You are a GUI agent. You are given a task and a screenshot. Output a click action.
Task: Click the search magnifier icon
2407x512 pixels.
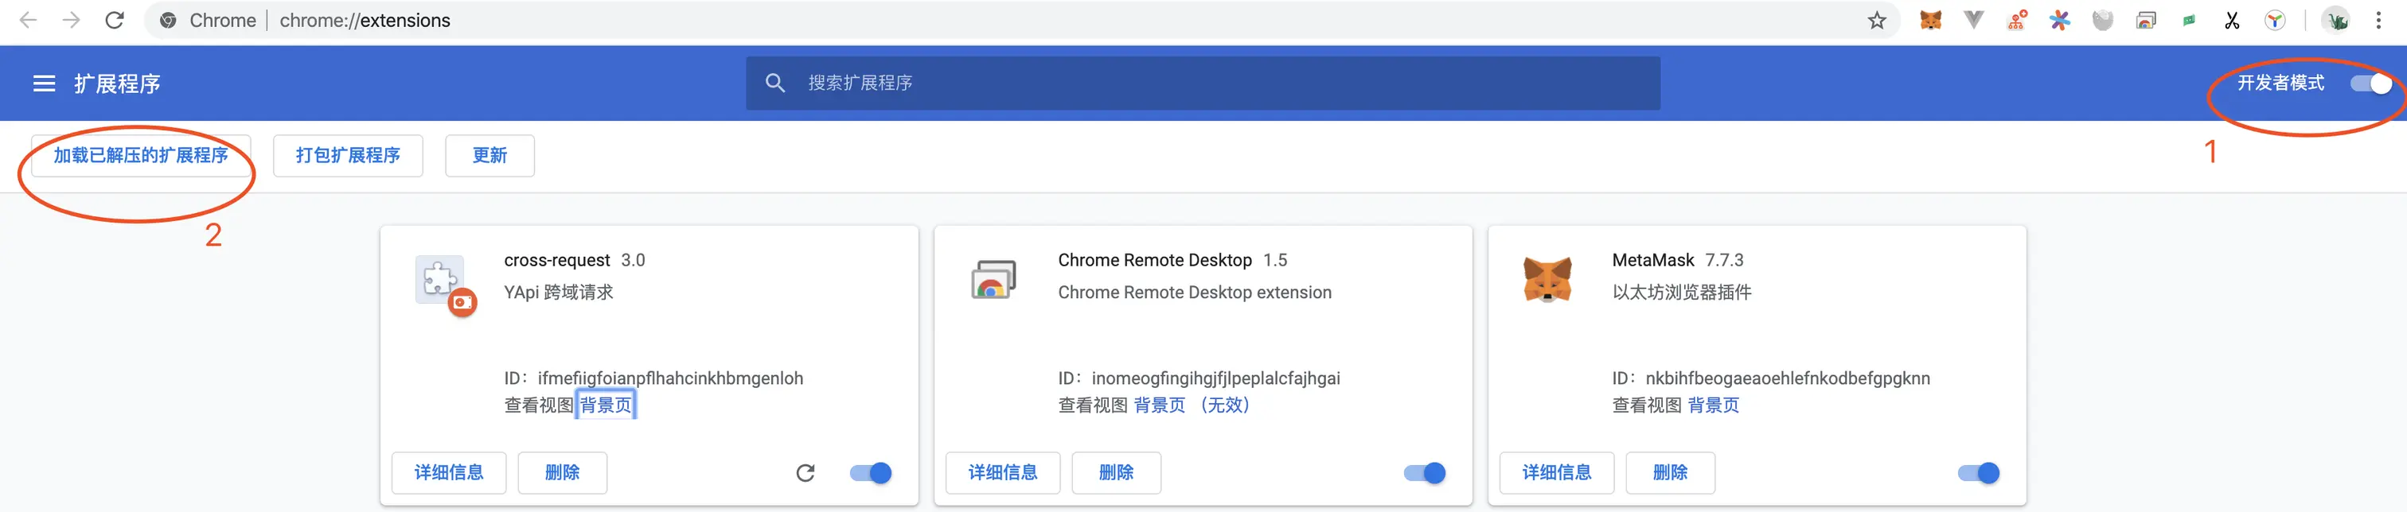coord(774,83)
